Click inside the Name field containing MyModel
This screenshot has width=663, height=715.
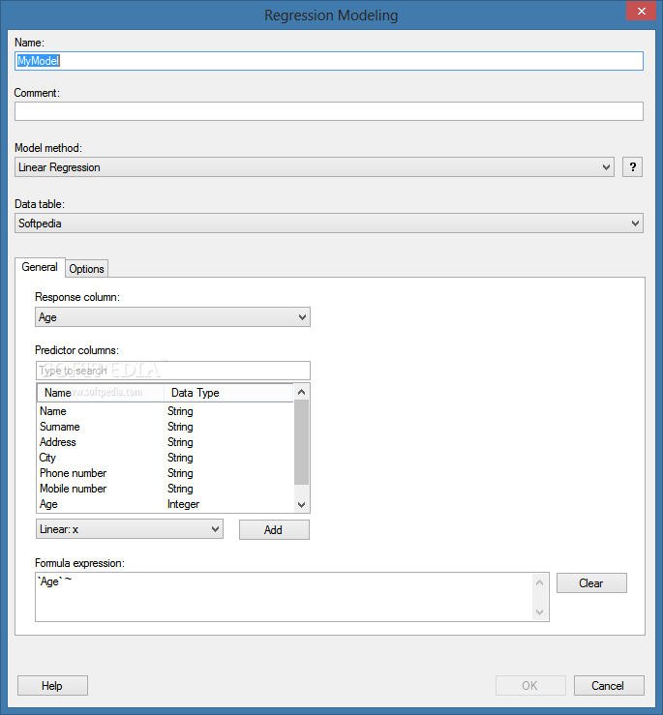pyautogui.click(x=329, y=61)
